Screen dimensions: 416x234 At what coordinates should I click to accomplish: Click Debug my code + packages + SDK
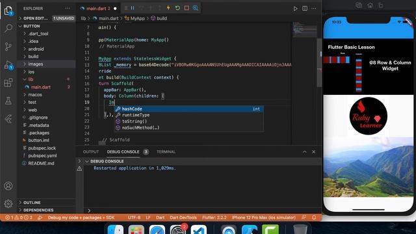(81, 218)
